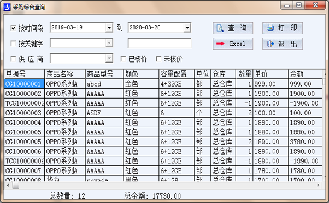329x203 pixels.
Task: Click the red arrow icon on Excel button
Action: pyautogui.click(x=221, y=44)
